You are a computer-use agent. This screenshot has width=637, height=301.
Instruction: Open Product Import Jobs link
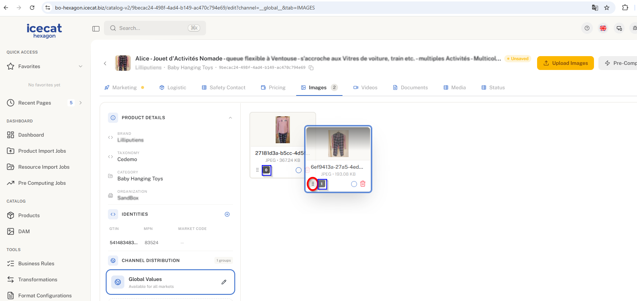tap(42, 151)
